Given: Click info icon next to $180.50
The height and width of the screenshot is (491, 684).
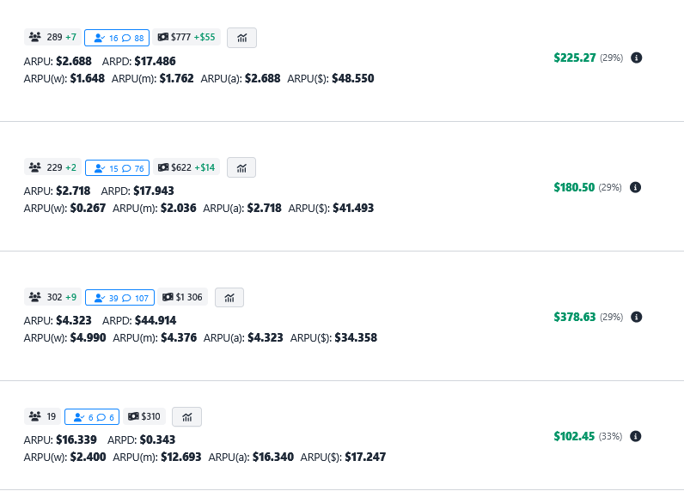Looking at the screenshot, I should point(637,187).
